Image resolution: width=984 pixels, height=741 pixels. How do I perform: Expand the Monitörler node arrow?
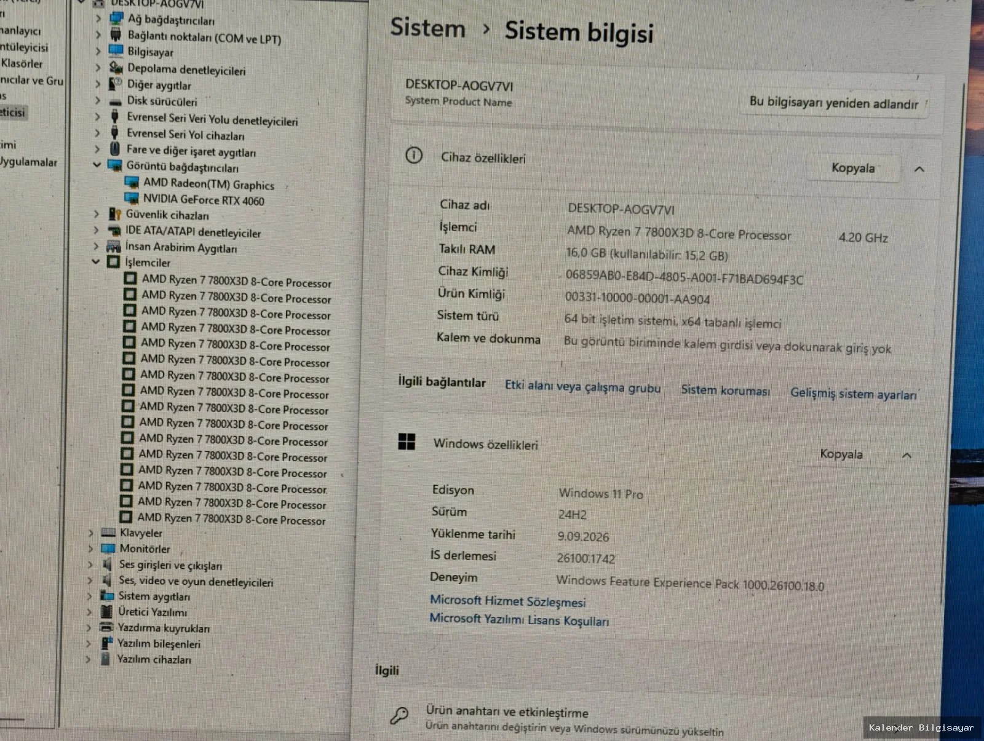90,549
